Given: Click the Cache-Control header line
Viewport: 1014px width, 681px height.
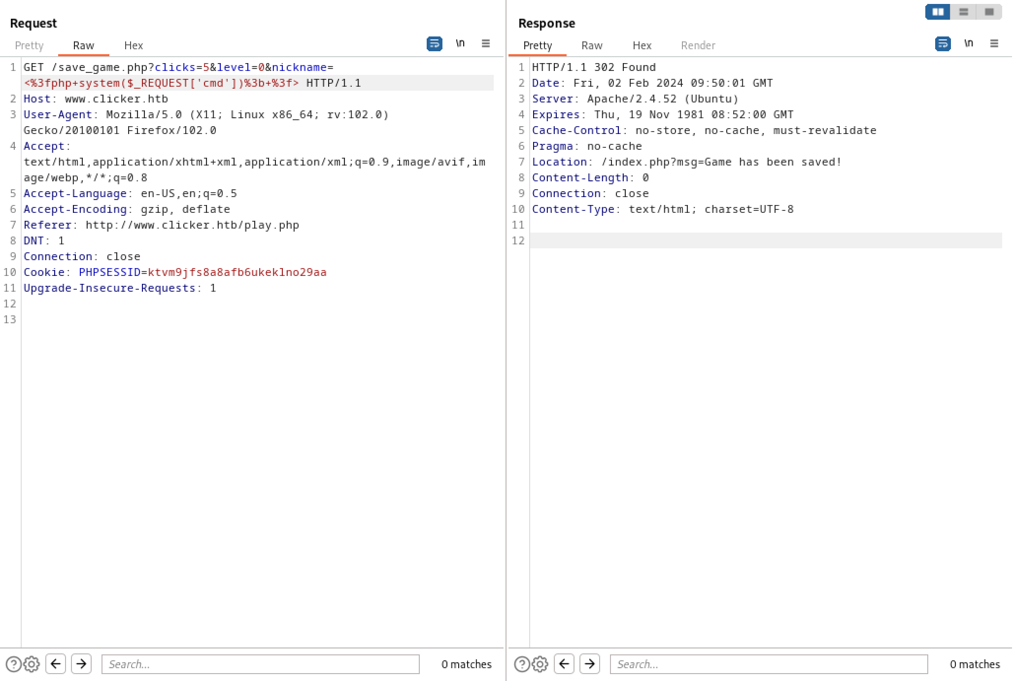Looking at the screenshot, I should [x=704, y=130].
